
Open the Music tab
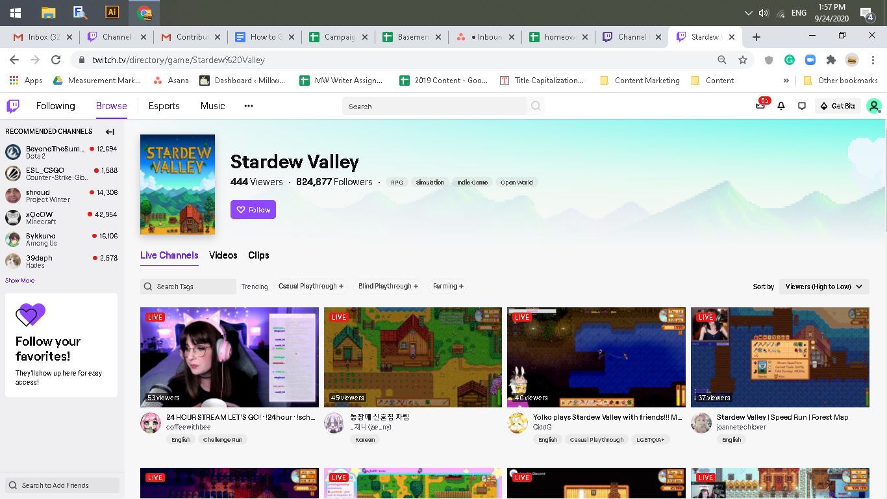212,106
